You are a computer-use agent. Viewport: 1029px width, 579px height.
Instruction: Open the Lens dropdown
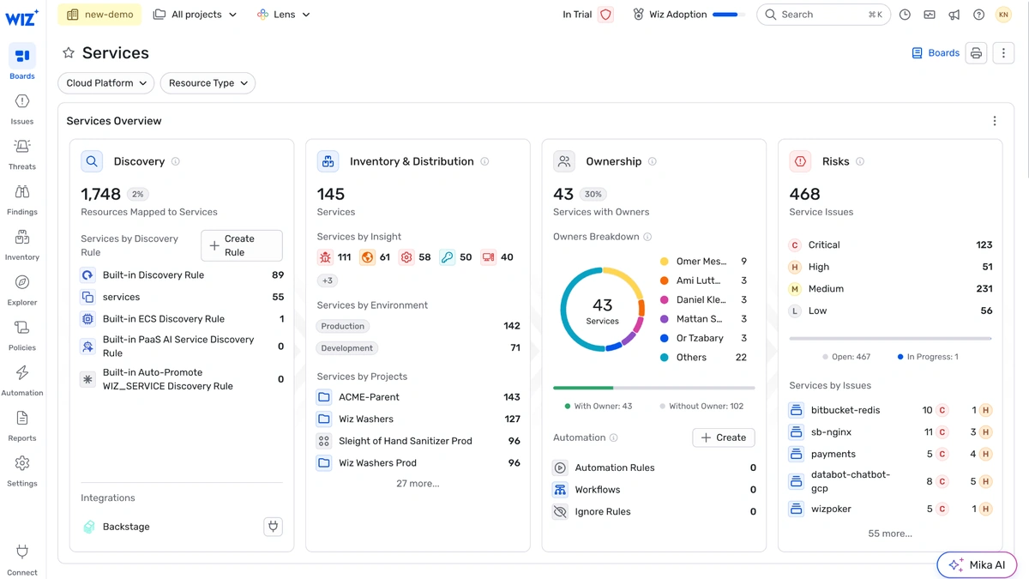click(x=284, y=15)
